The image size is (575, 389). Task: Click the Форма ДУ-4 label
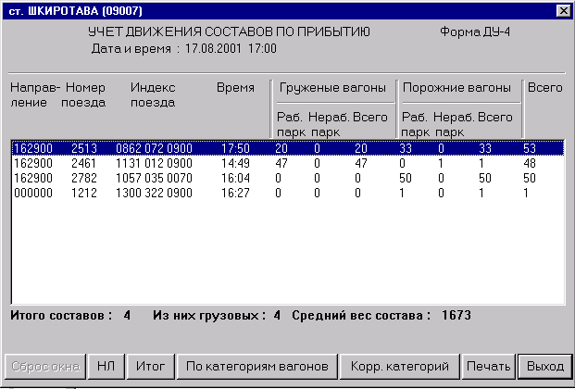(x=475, y=31)
